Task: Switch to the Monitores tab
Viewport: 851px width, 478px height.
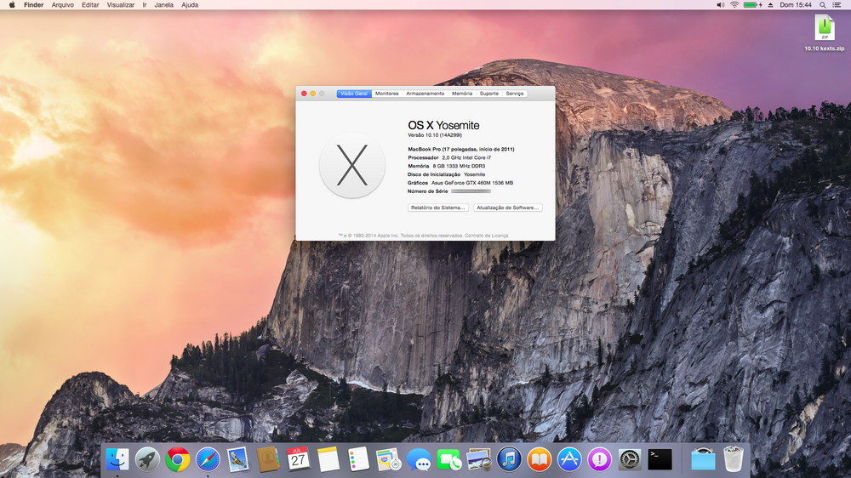Action: (x=386, y=94)
